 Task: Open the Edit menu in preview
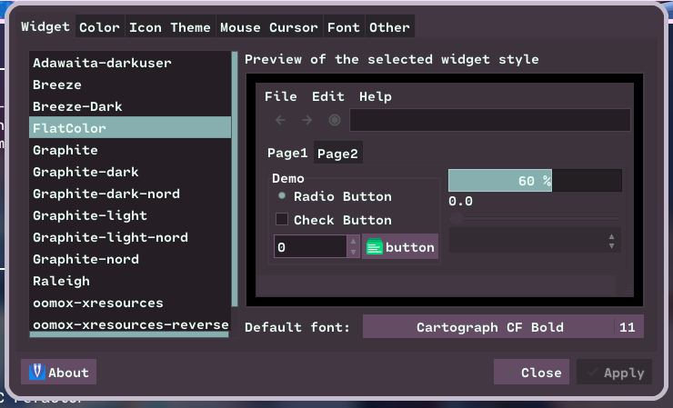click(x=328, y=96)
